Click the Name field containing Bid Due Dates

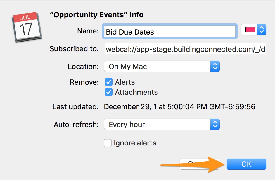coord(170,31)
